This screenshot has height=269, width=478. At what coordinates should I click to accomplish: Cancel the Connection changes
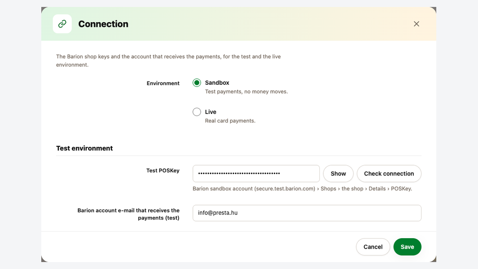pyautogui.click(x=373, y=247)
